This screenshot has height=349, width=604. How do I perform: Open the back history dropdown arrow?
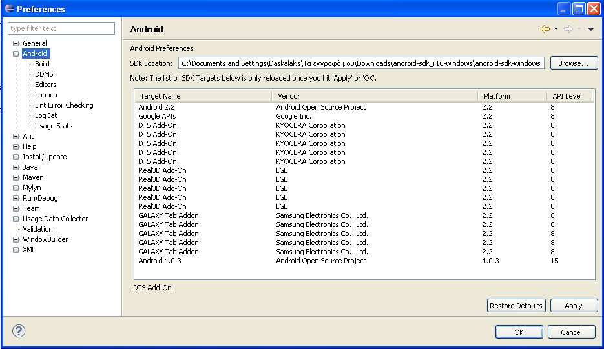(556, 29)
